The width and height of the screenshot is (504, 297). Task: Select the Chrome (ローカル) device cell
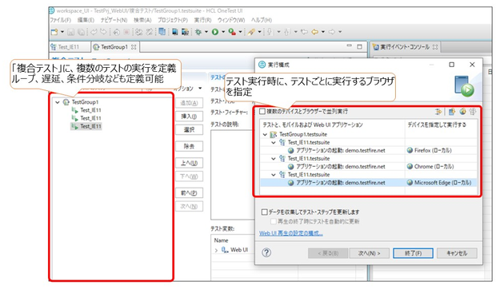pos(441,166)
